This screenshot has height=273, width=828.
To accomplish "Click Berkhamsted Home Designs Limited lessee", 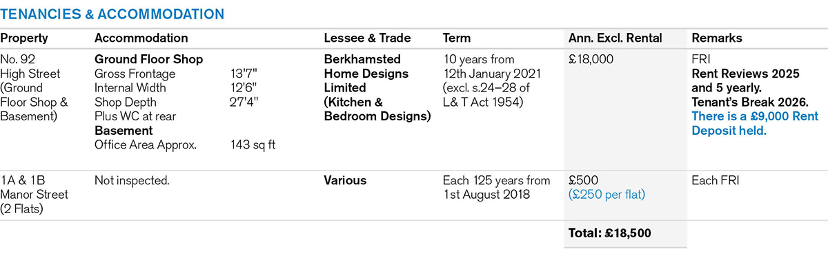I will tap(366, 74).
